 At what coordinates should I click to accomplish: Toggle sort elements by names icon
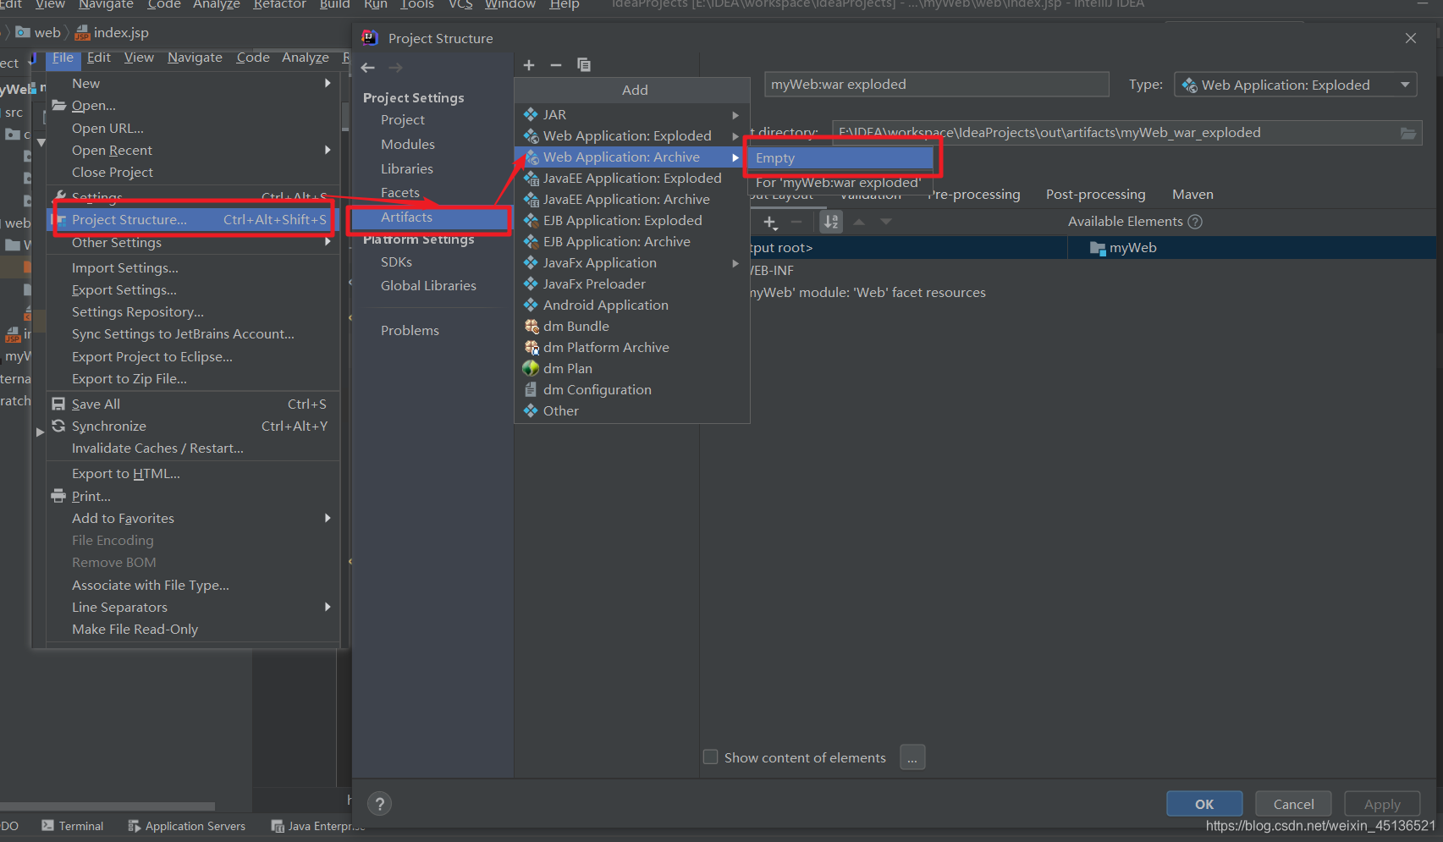(x=831, y=223)
